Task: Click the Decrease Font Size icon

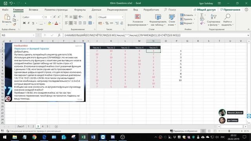Action: (59, 17)
